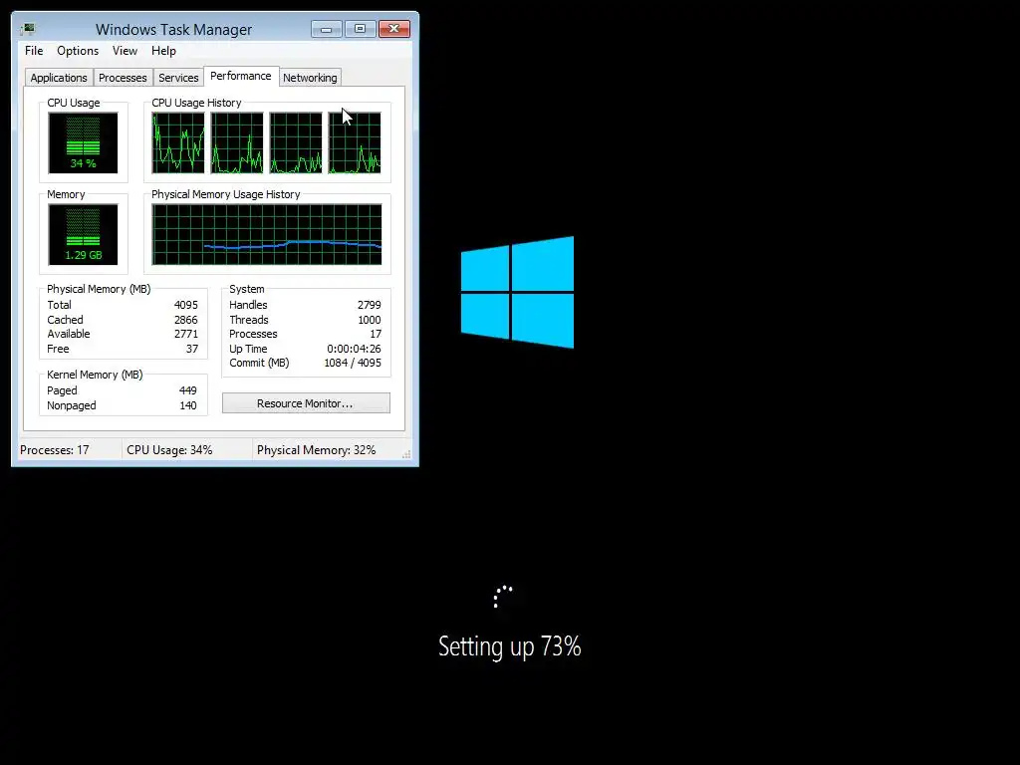Click the first CPU usage history graph

coord(177,142)
